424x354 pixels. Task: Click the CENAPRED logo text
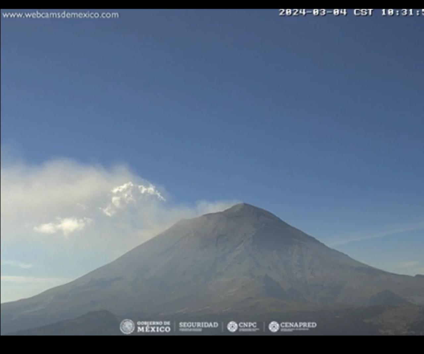298,326
